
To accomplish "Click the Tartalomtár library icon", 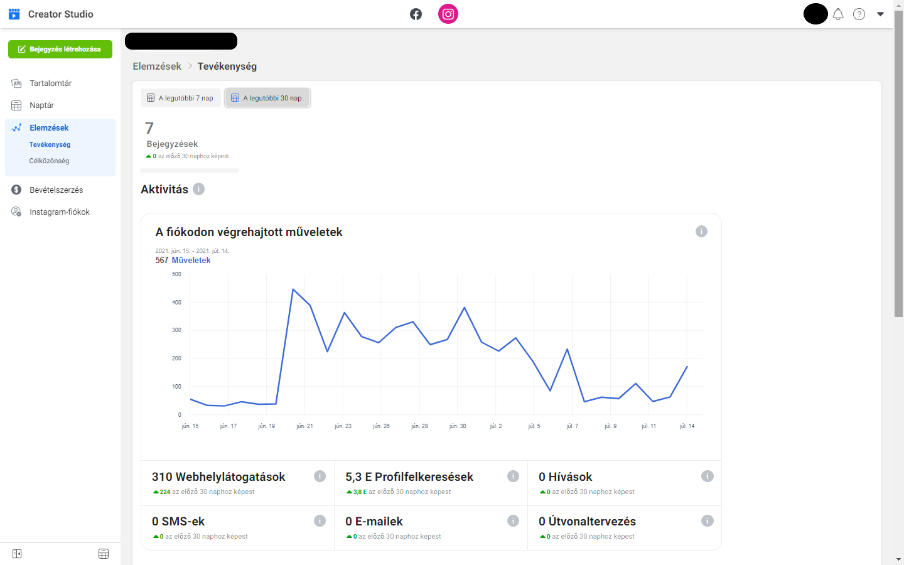I will click(x=16, y=83).
